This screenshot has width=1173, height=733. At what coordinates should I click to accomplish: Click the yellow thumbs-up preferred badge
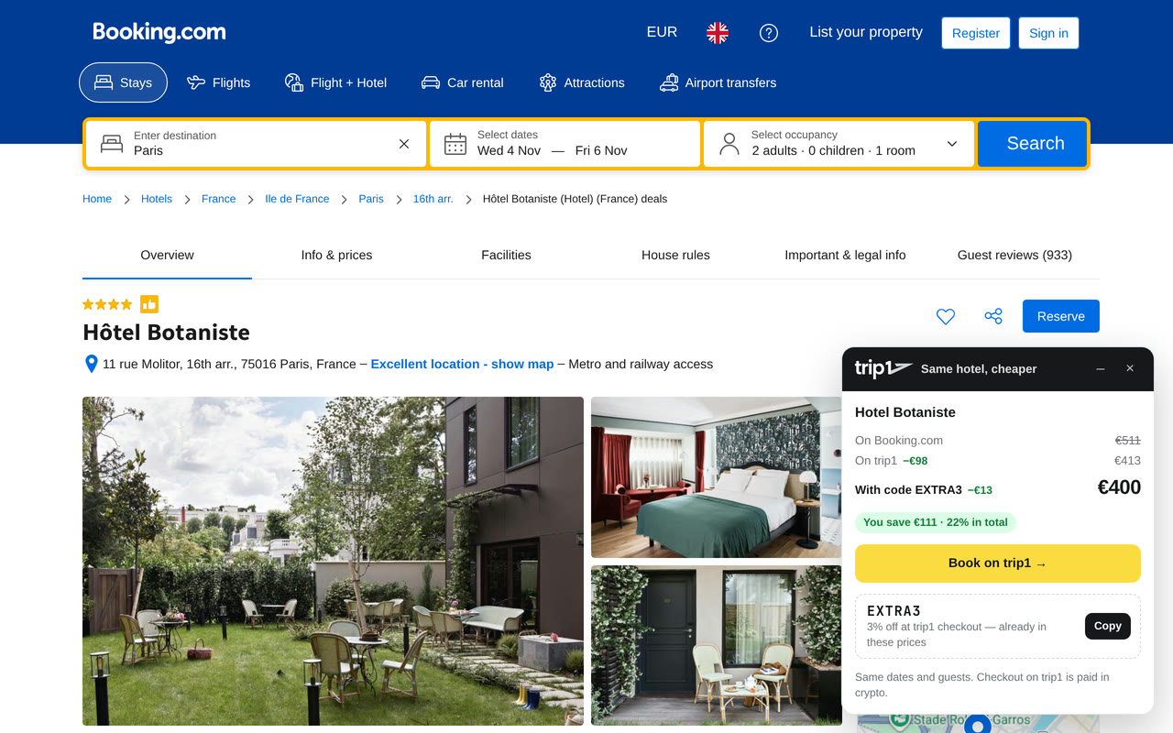coord(149,304)
